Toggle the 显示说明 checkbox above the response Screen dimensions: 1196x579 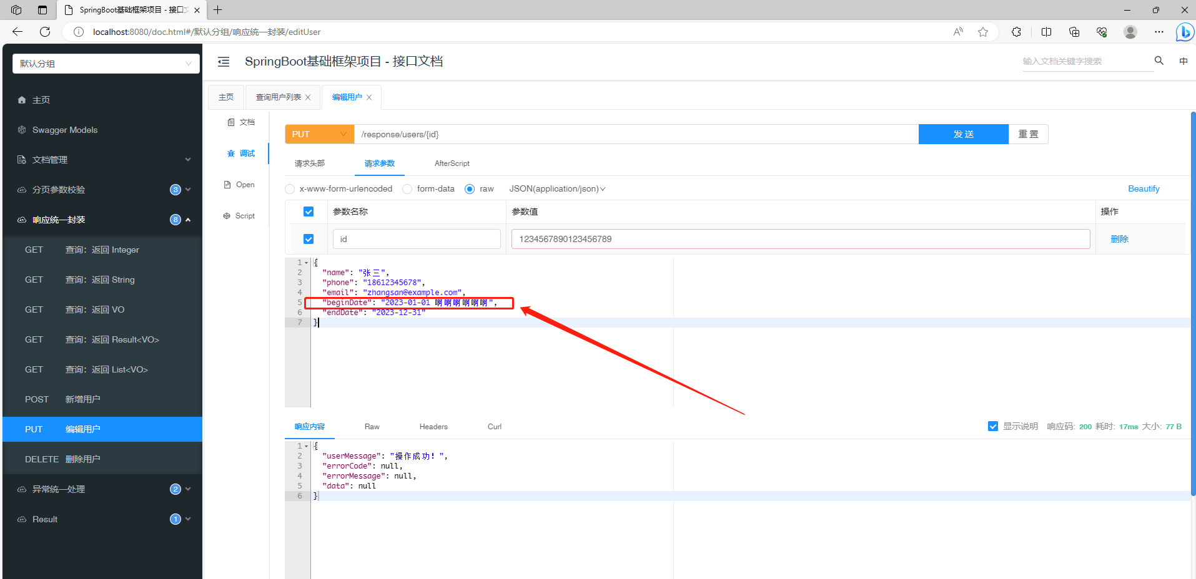click(x=993, y=426)
